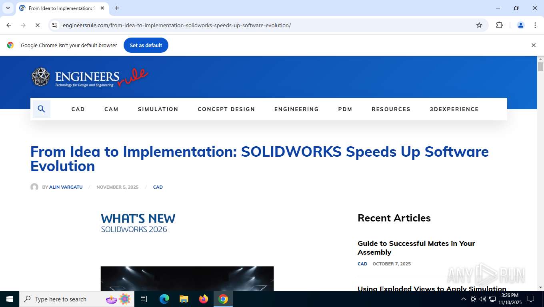Screen dimensions: 544x307
Task: Click the page vertical scrollbar thumb
Action: coord(540,67)
